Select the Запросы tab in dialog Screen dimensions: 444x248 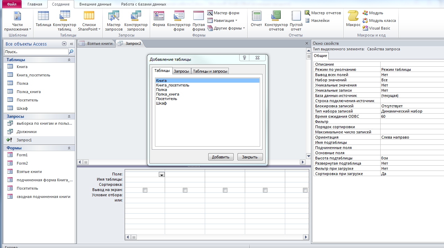[181, 71]
